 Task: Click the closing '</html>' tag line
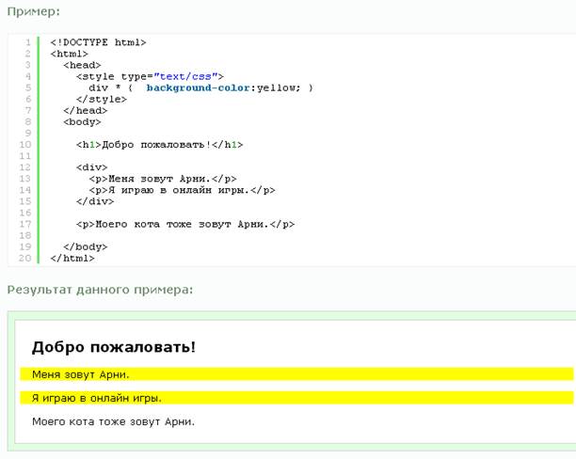[72, 258]
